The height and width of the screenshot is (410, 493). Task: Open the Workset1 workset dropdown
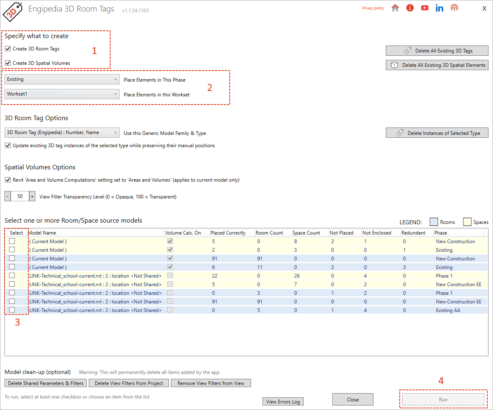(x=62, y=94)
